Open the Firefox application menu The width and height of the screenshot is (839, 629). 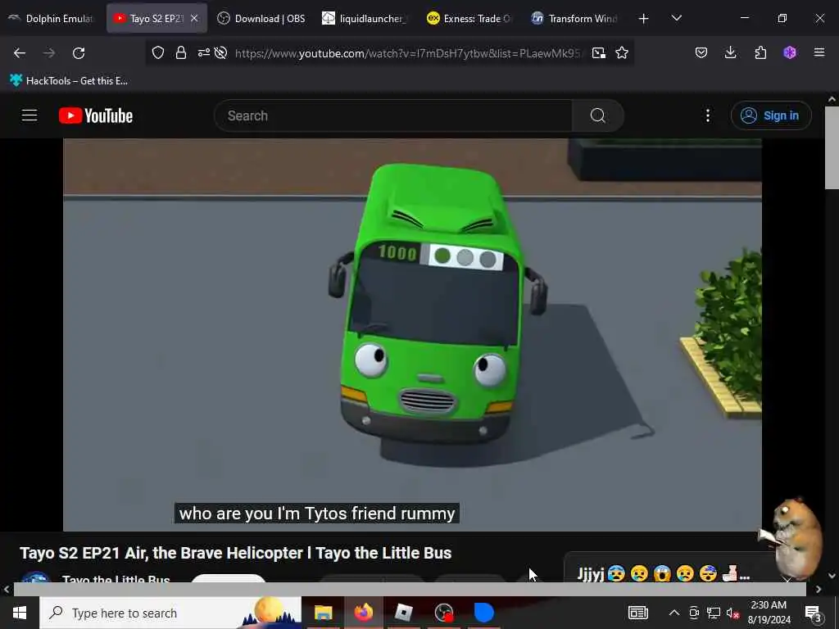819,52
